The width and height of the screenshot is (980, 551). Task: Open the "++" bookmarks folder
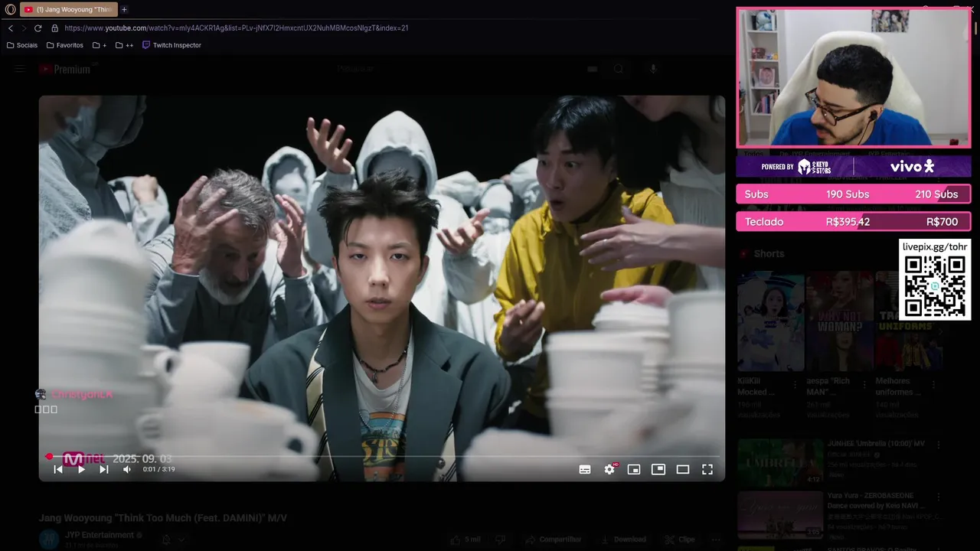click(x=124, y=45)
